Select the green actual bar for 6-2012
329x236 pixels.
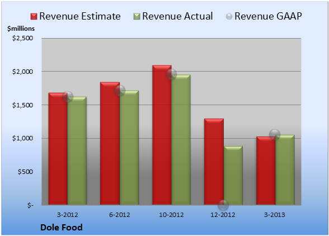[129, 148]
